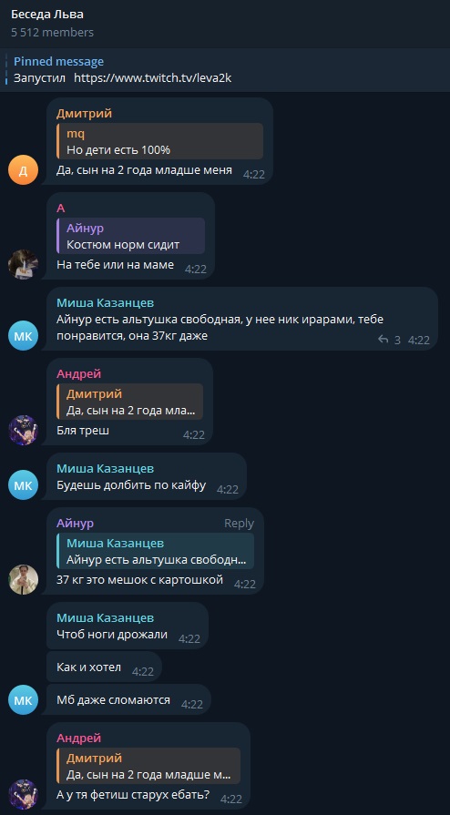The height and width of the screenshot is (815, 450).
Task: Open the twitch.tv/leva2k link
Action: 152,78
